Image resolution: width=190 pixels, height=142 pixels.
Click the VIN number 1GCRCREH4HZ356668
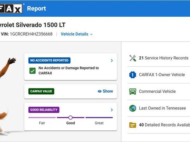click(31, 34)
